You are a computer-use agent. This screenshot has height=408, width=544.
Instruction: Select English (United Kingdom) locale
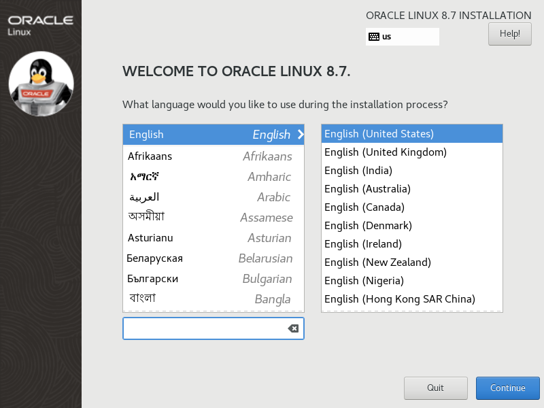coord(412,152)
